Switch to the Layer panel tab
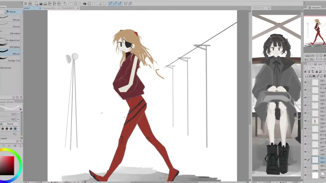This screenshot has width=326, height=183. pos(318,64)
